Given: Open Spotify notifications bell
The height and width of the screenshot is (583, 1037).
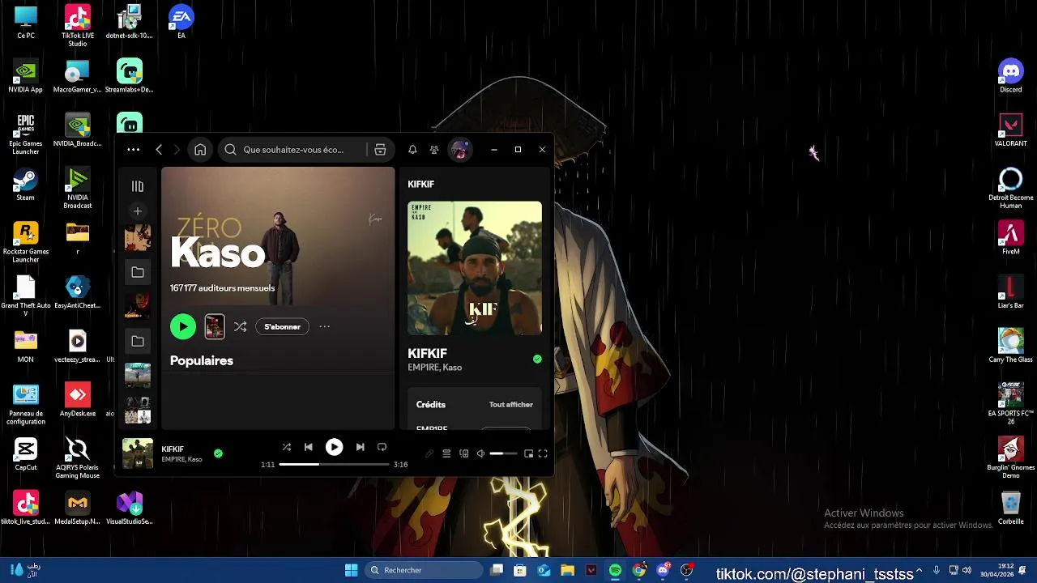Looking at the screenshot, I should click(412, 150).
